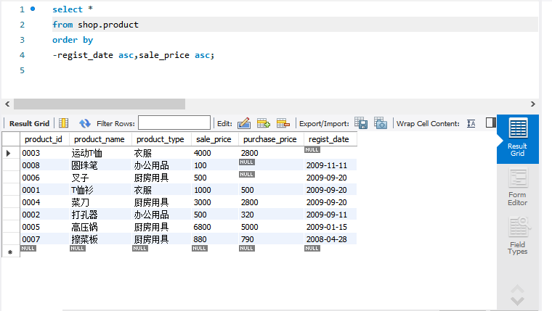Select row indicator arrow for product 0003
552x311 pixels.
click(9, 153)
